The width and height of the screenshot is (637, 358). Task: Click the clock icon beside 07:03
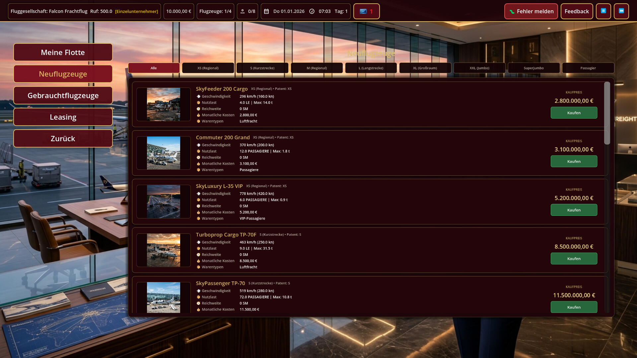point(312,11)
